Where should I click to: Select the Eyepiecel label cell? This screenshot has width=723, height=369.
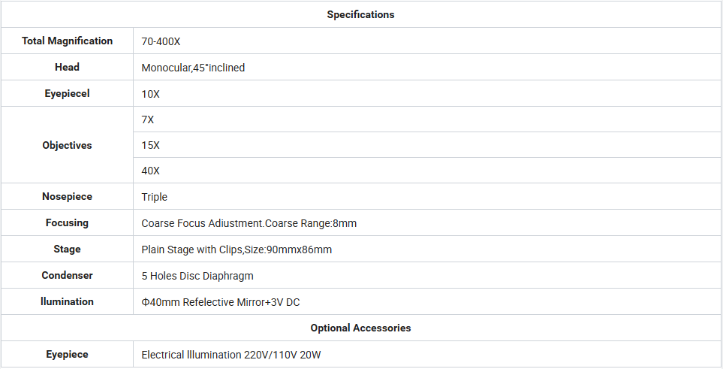point(68,93)
